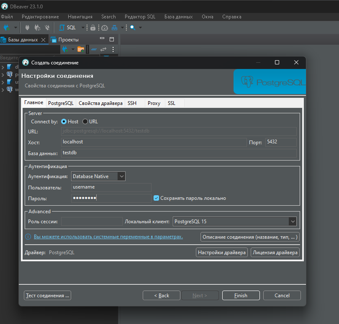The height and width of the screenshot is (324, 339).
Task: Click the info icon beside system variables link
Action: [x=28, y=237]
